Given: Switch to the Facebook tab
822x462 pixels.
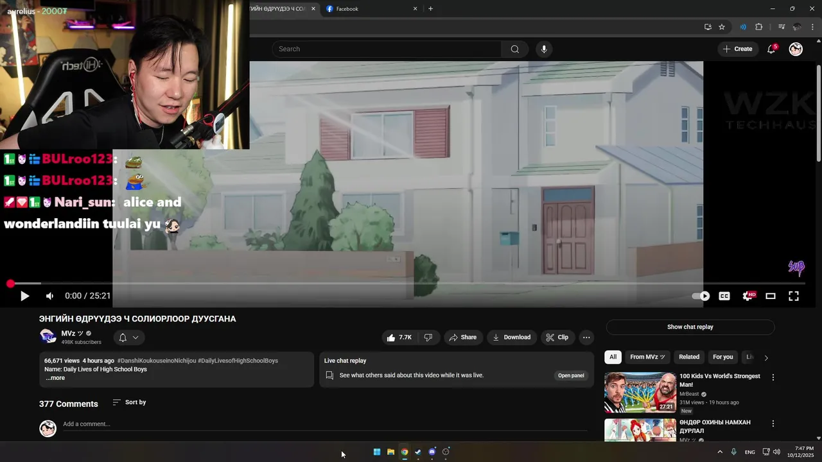Looking at the screenshot, I should point(369,9).
